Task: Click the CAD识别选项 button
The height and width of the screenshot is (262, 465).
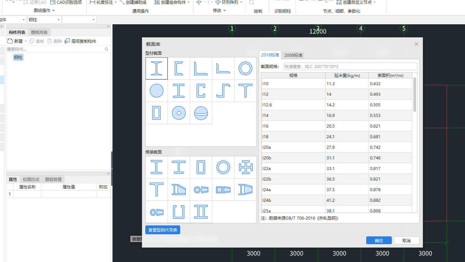Action: (66, 2)
